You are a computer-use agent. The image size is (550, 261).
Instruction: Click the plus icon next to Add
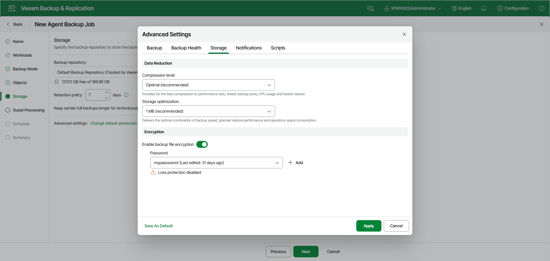point(290,163)
